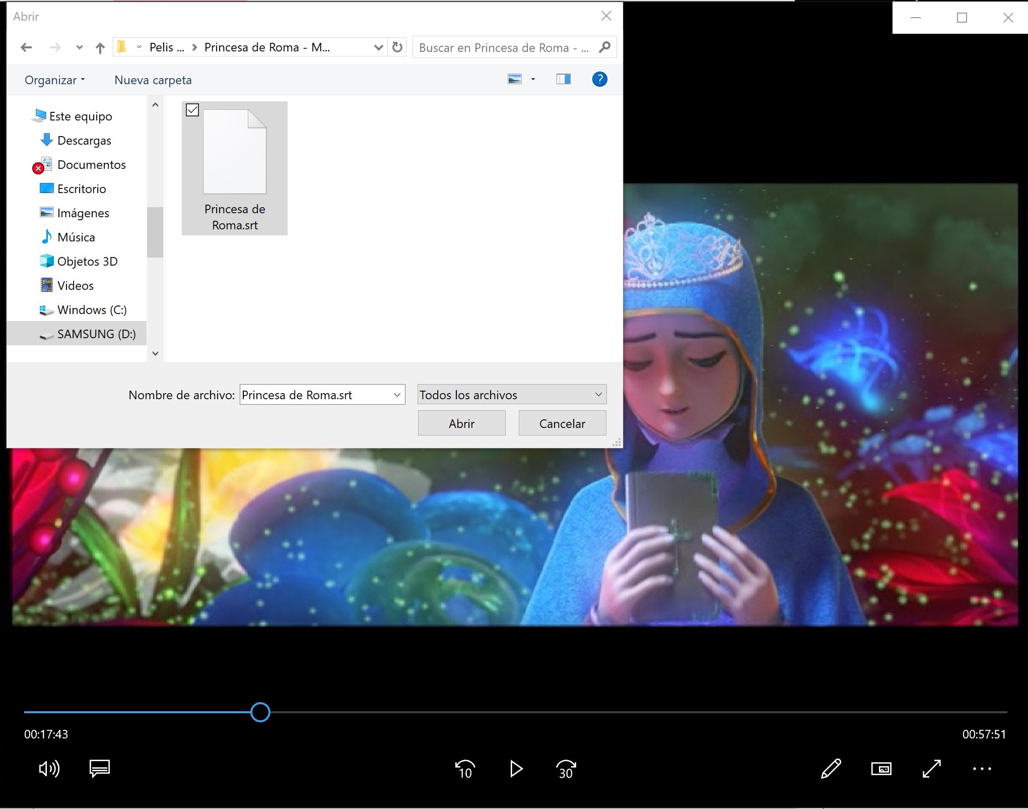The width and height of the screenshot is (1028, 809).
Task: Enter fullscreen with the diagonal arrows icon
Action: pos(931,769)
